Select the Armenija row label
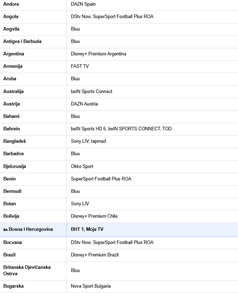Image resolution: width=238 pixels, height=293 pixels. pos(13,66)
